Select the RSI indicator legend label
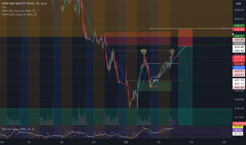This screenshot has width=246, height=145. point(18,129)
